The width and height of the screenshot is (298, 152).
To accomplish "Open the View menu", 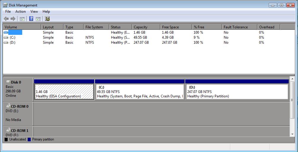I will 34,12.
